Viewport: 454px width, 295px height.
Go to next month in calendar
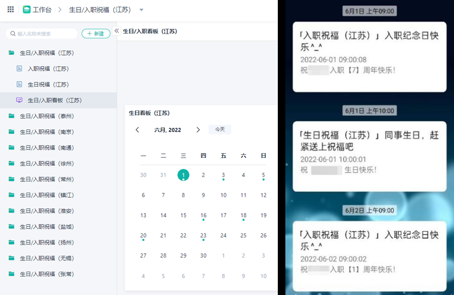198,130
